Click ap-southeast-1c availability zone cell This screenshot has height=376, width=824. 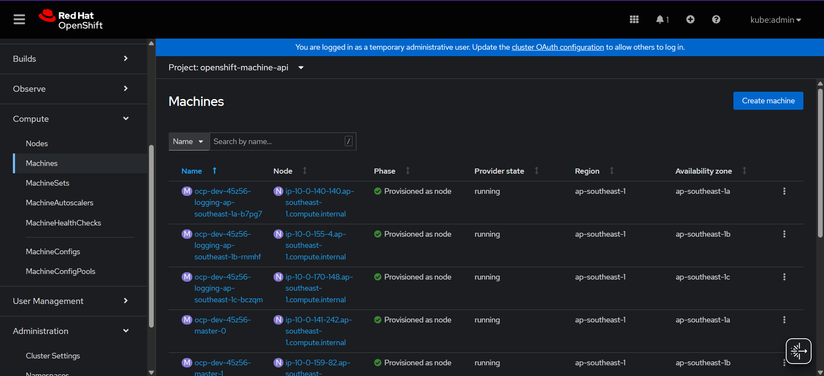click(x=702, y=277)
